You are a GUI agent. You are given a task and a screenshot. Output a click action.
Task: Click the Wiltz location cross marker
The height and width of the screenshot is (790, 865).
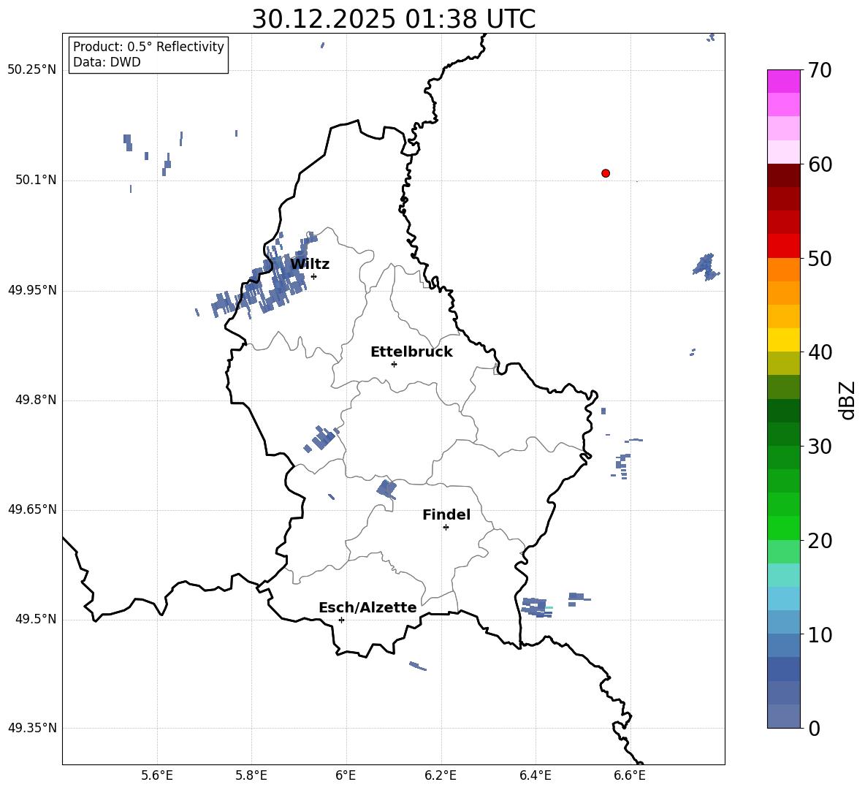314,276
